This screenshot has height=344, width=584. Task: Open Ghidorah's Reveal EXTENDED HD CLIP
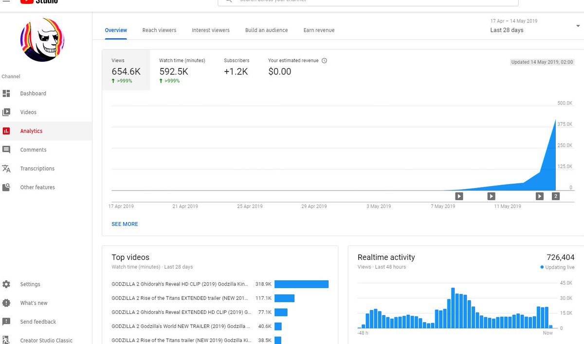[182, 312]
